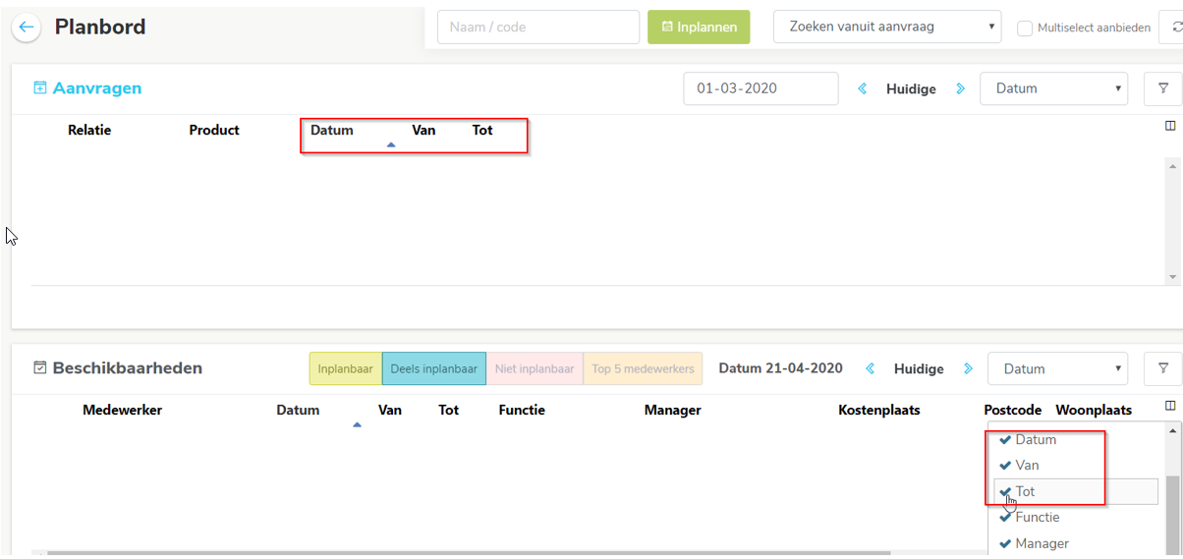Sort by the Postcode column header
The image size is (1183, 559).
[x=1013, y=410]
